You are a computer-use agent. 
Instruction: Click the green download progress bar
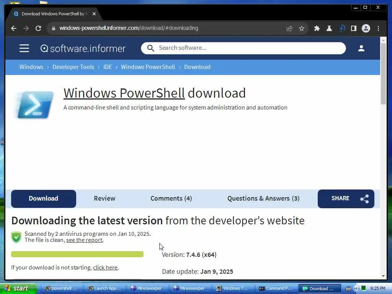point(77,254)
